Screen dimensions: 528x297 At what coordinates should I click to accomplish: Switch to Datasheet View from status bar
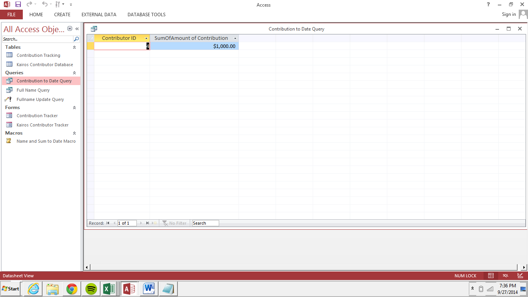[491, 276]
